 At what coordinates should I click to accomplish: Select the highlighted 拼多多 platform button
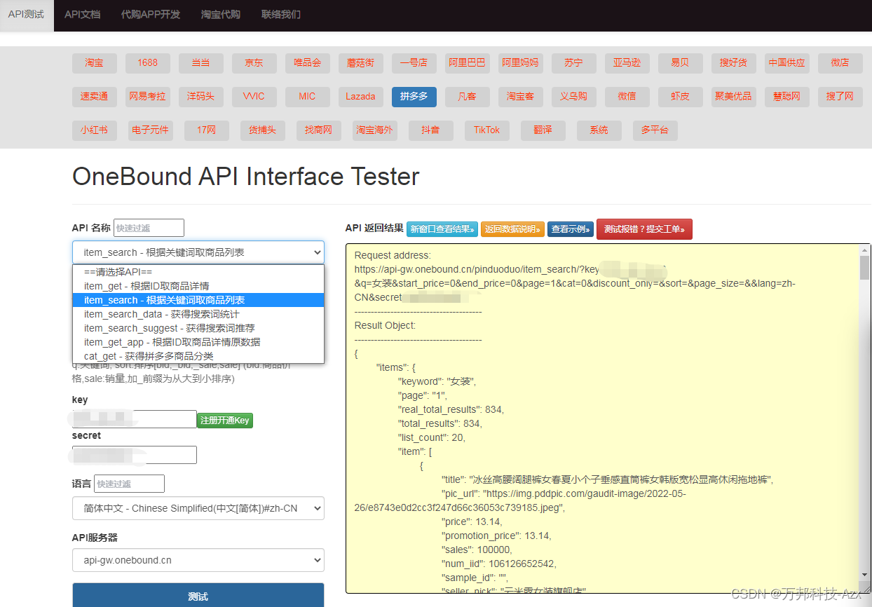[414, 97]
